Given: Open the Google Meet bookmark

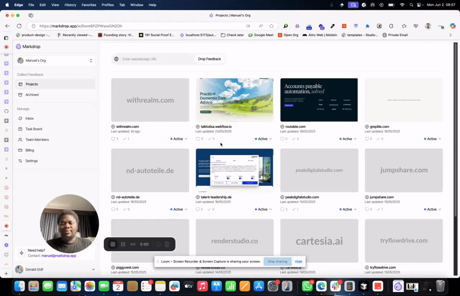Looking at the screenshot, I should [x=261, y=35].
